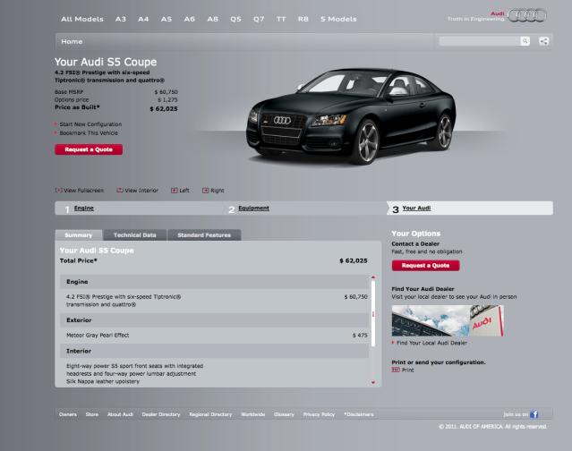Go to step 1 Engine
The image size is (572, 451).
click(84, 208)
